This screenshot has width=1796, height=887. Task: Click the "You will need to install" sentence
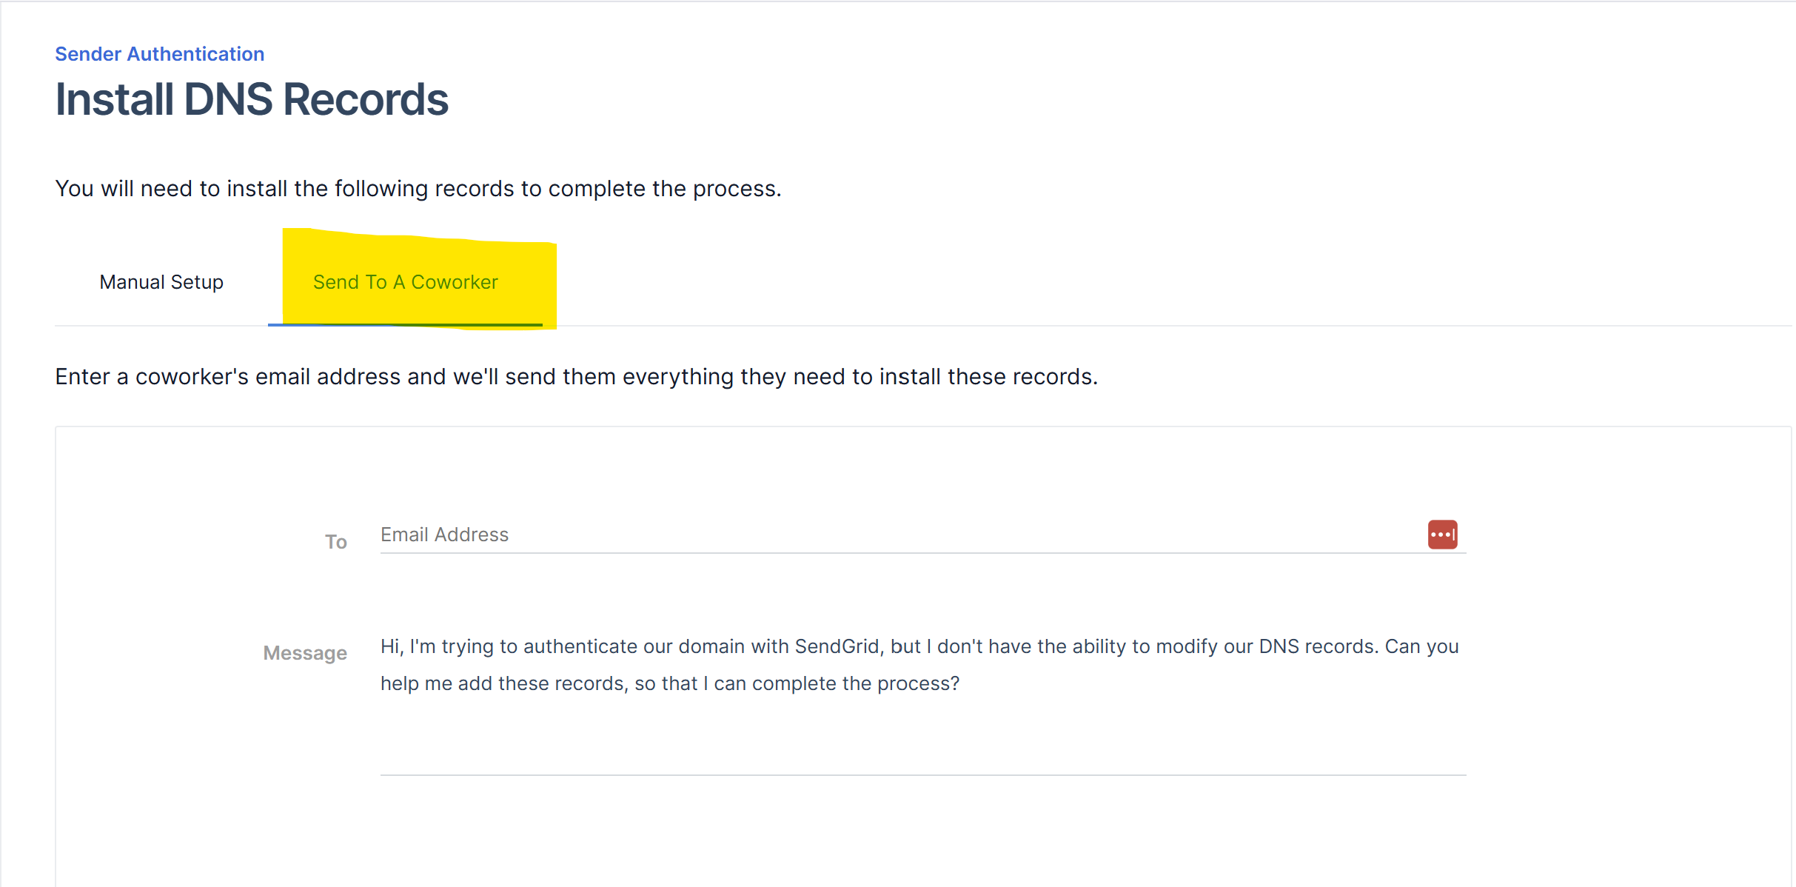point(418,189)
